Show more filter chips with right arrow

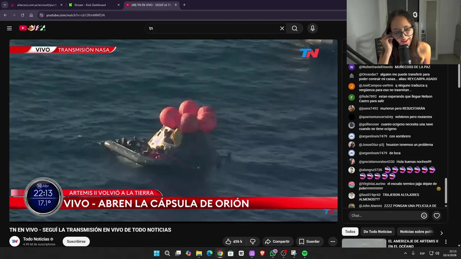(442, 233)
